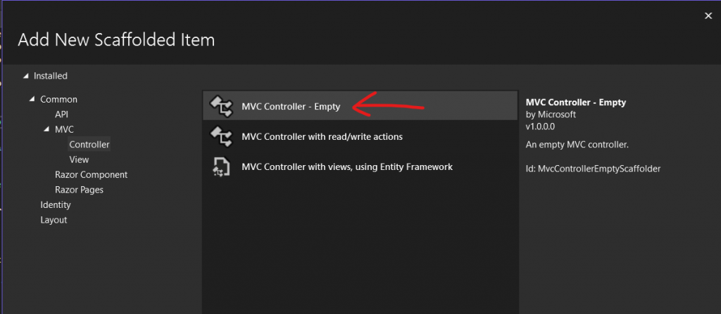Screen dimensions: 721x314
Task: Click the MVC node label
Action: [x=64, y=130]
